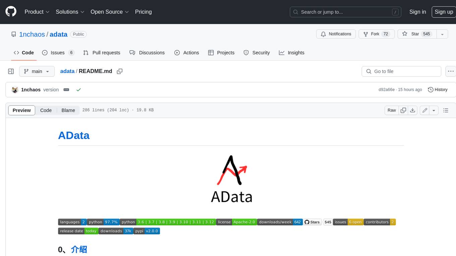Fork the repository

click(377, 34)
